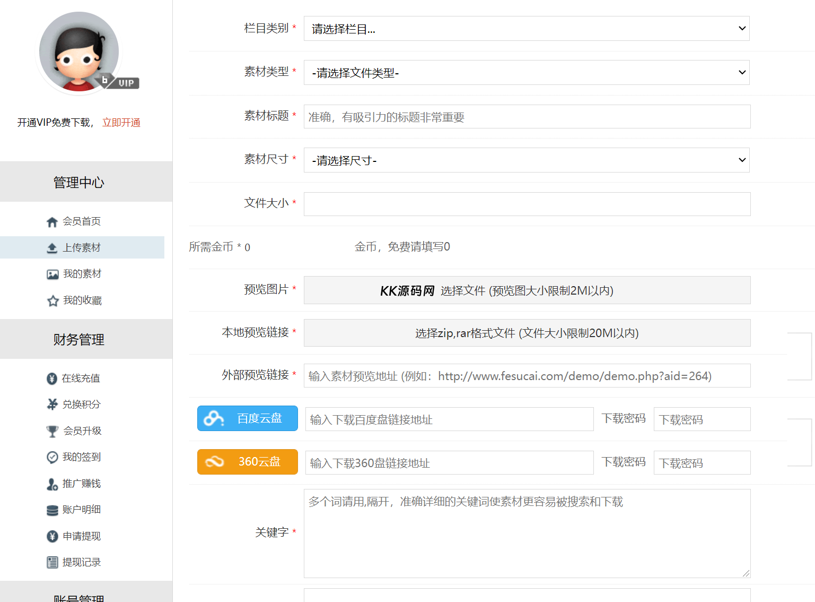Click the star icon beside 我的收藏
The image size is (815, 602).
point(52,301)
